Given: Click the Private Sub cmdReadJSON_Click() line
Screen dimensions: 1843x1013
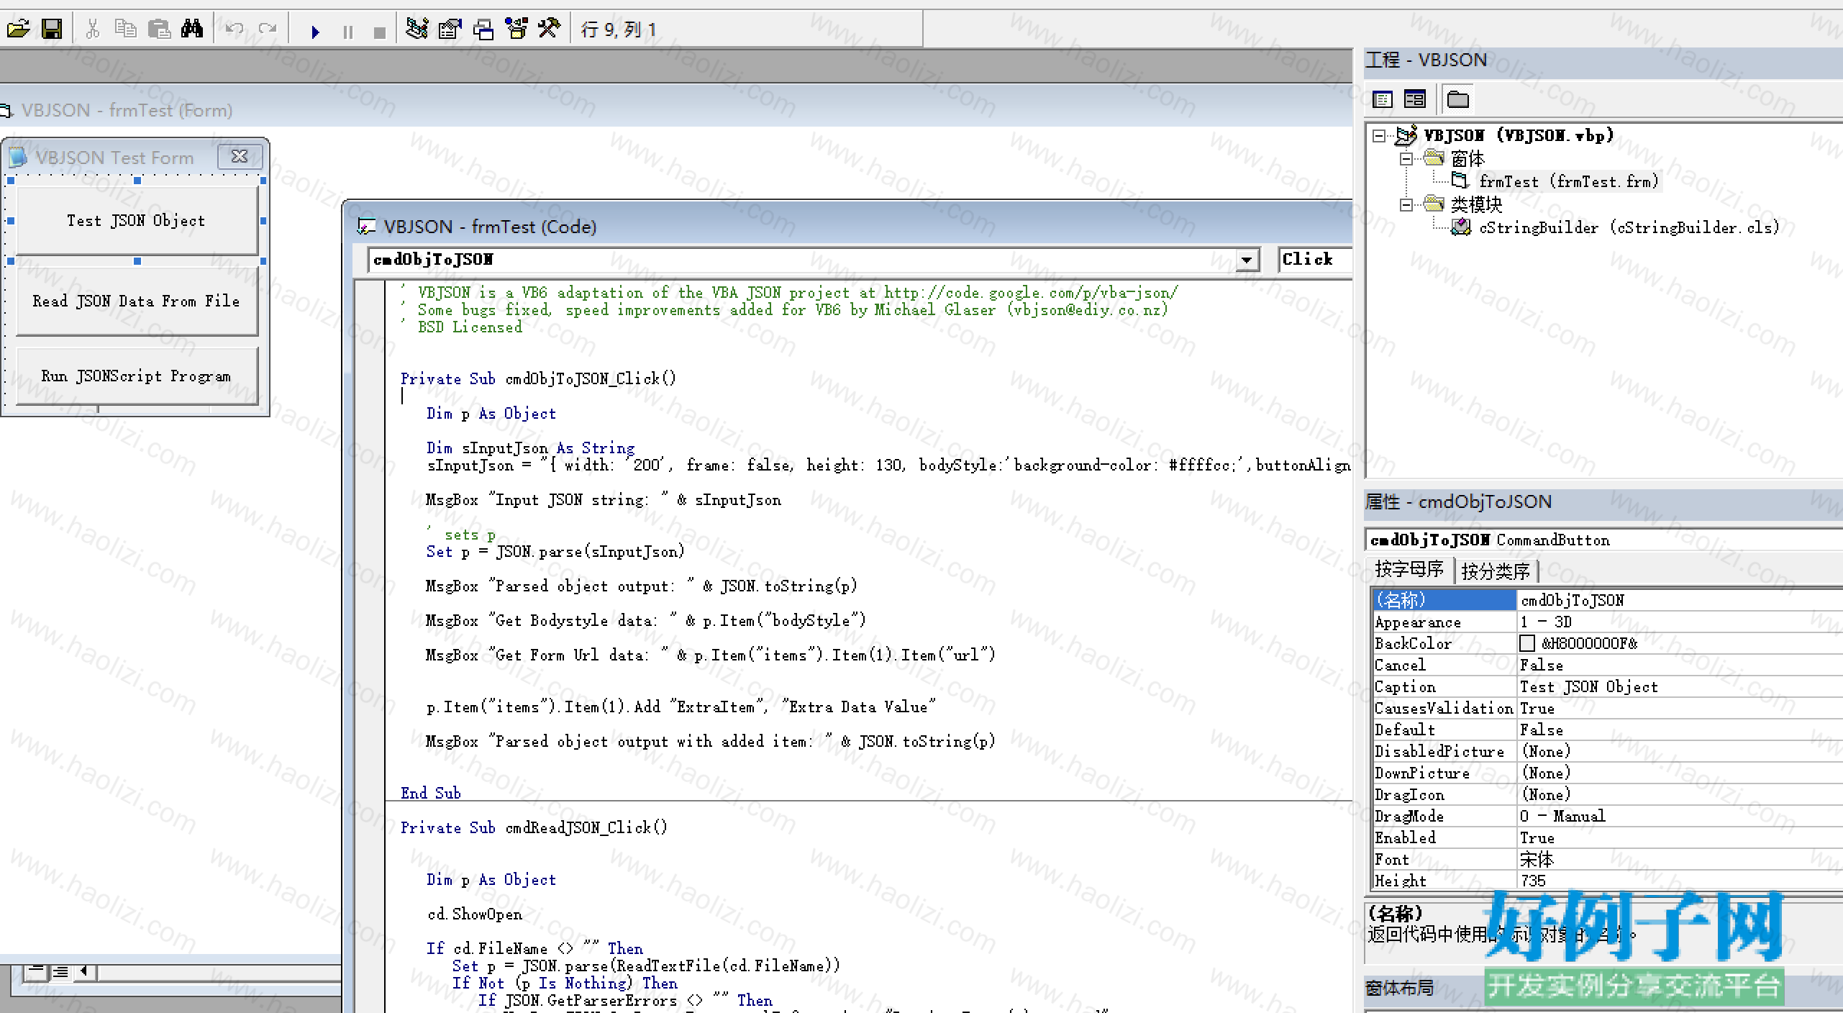Looking at the screenshot, I should click(534, 828).
